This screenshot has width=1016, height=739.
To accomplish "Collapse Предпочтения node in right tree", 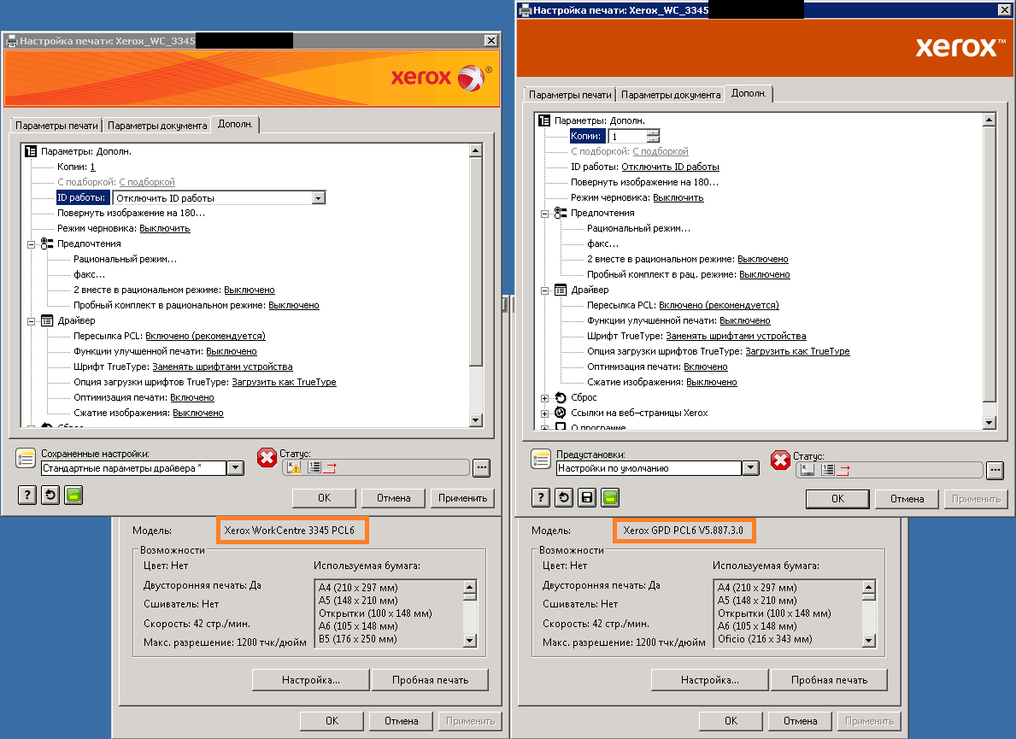I will point(544,214).
